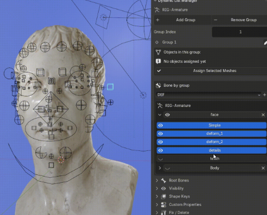Click the edit pencil icon next to Group 1

click(x=265, y=42)
